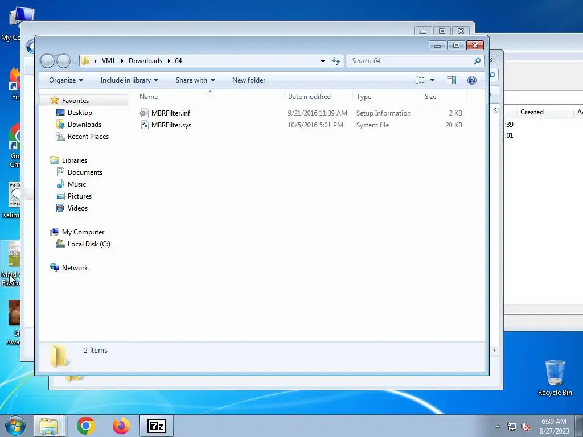Select Libraries in the sidebar
583x437 pixels.
[75, 160]
